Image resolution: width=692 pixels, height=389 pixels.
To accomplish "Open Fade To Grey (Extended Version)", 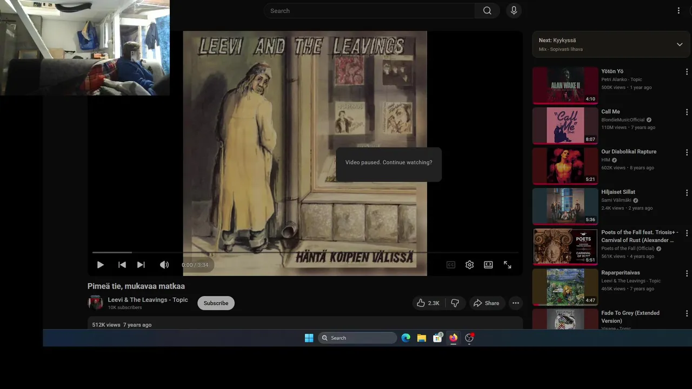I will 630,317.
